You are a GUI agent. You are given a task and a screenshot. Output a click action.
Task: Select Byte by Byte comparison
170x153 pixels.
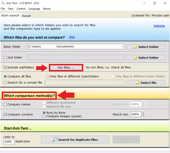pyautogui.click(x=44, y=113)
